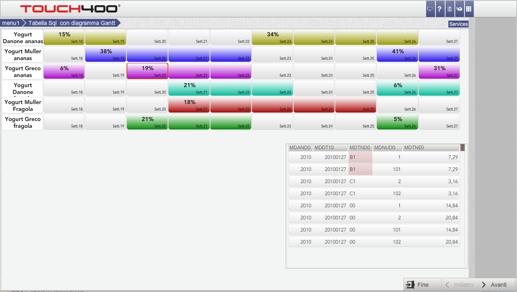Image resolution: width=517 pixels, height=292 pixels.
Task: Click the 21% teal Gantt cell
Action: coord(189,88)
